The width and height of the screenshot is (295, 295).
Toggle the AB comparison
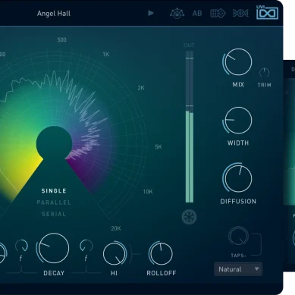(x=197, y=13)
